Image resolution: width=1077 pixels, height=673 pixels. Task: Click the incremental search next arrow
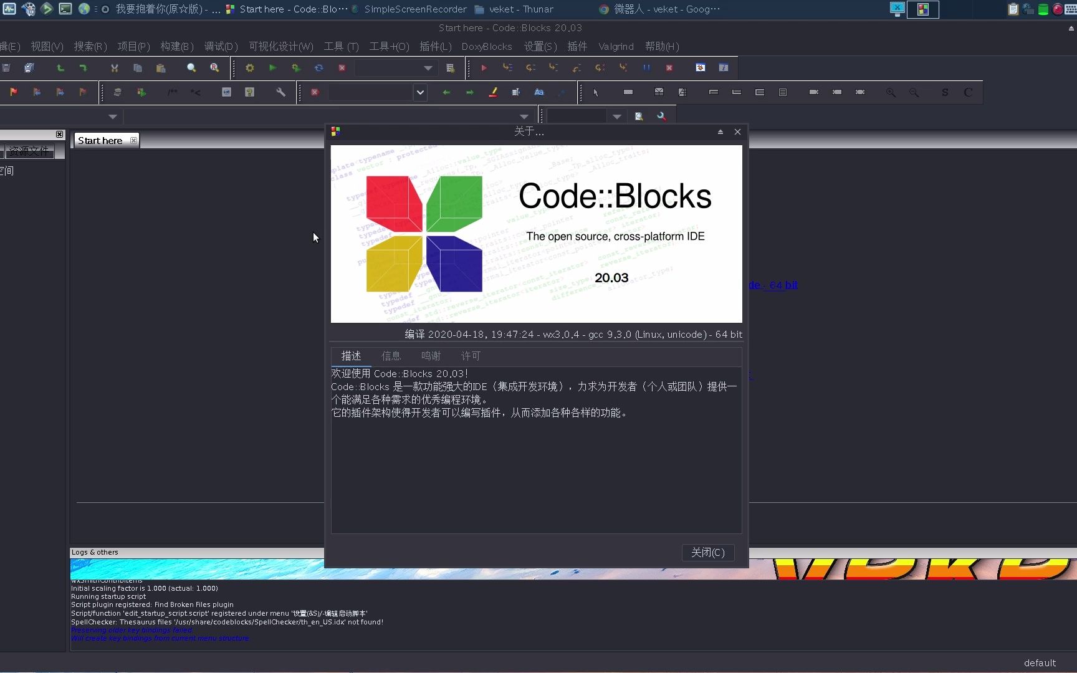coord(469,92)
